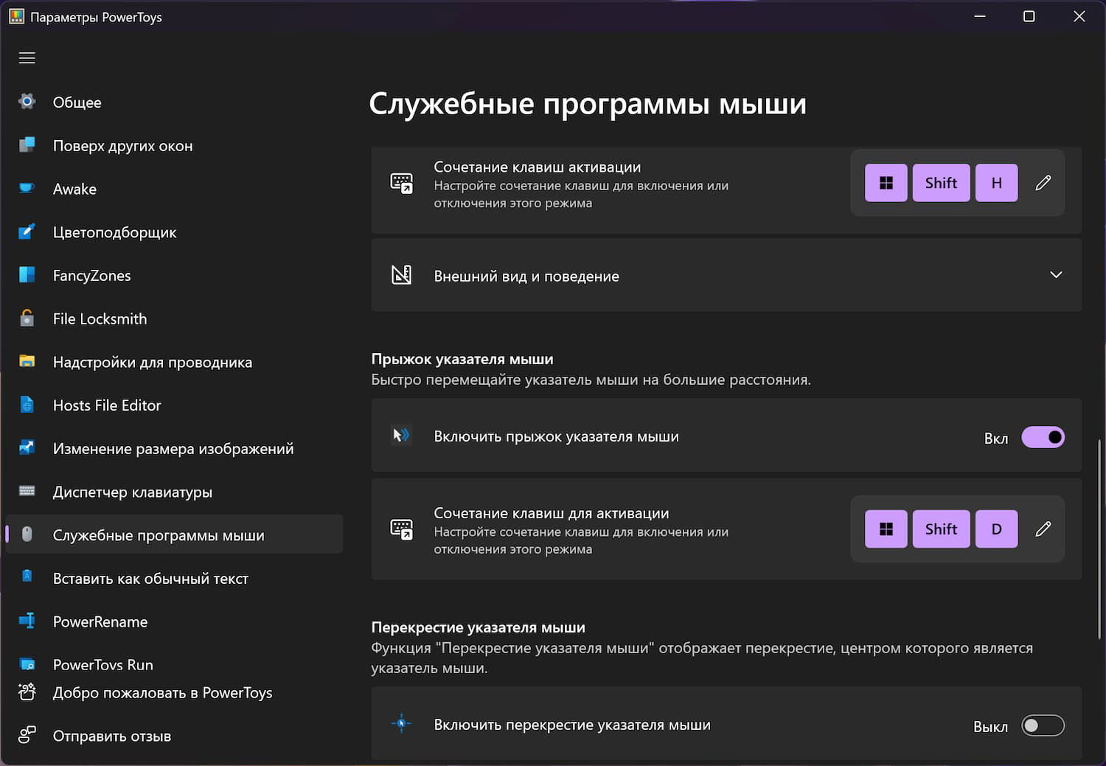Click the crosshair icon beside Включить перекрестие

tap(401, 724)
